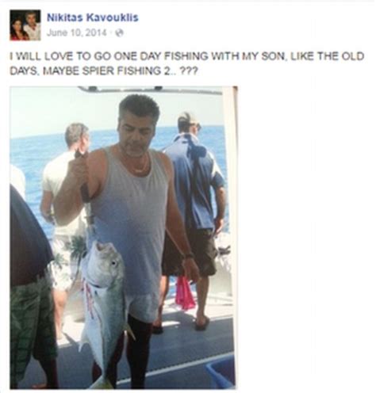Click the pink cloth hanging in photo
Screen dimensions: 376x393
tap(185, 292)
